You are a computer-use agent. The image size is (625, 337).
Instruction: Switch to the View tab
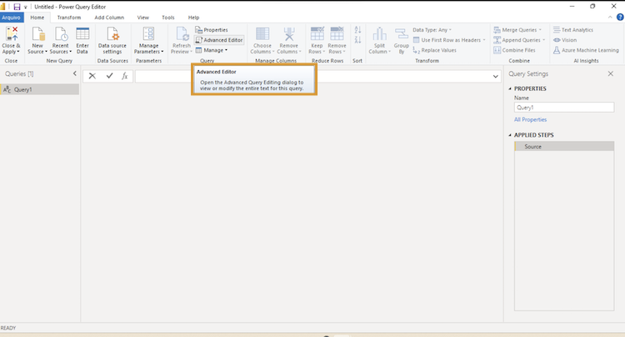(143, 18)
